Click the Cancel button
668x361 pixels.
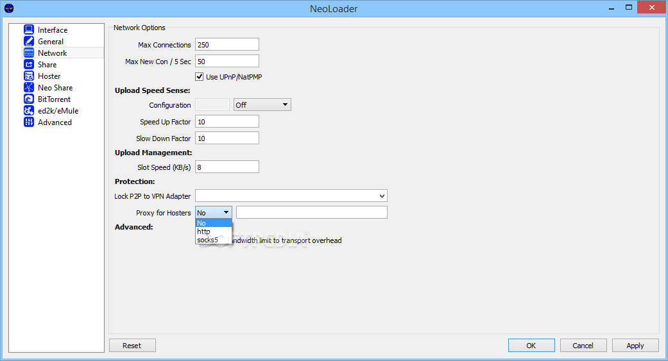pos(583,345)
